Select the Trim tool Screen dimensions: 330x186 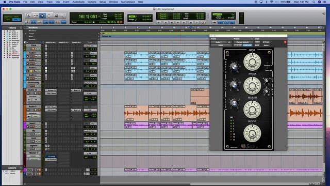(x=36, y=16)
